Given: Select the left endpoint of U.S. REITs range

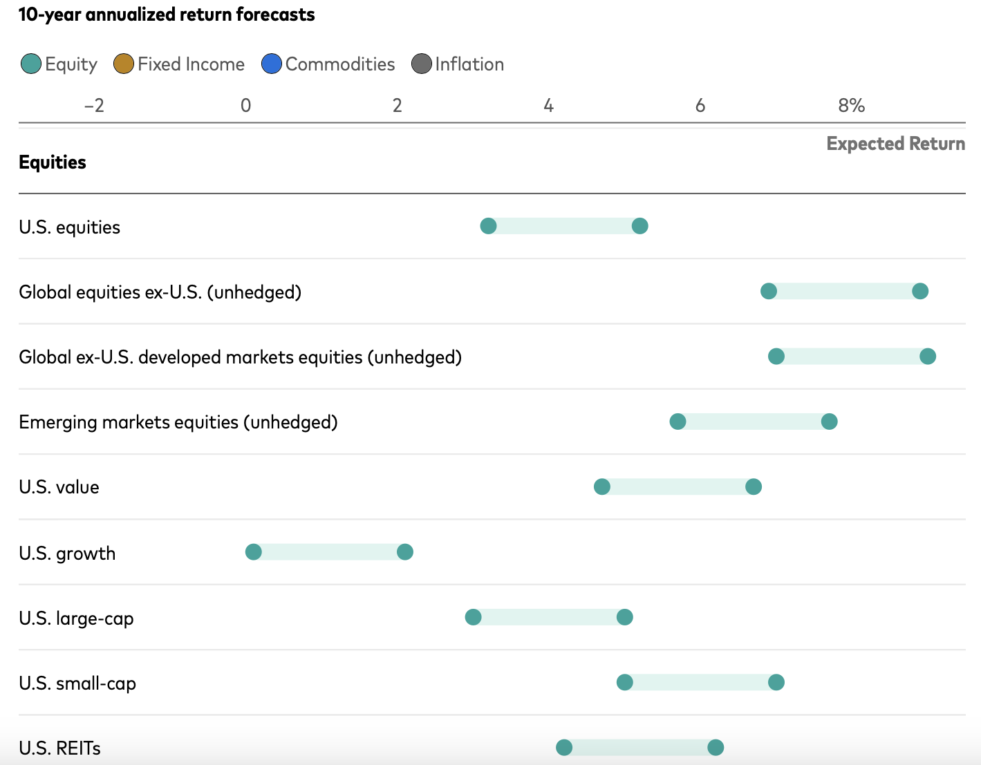Looking at the screenshot, I should tap(565, 747).
